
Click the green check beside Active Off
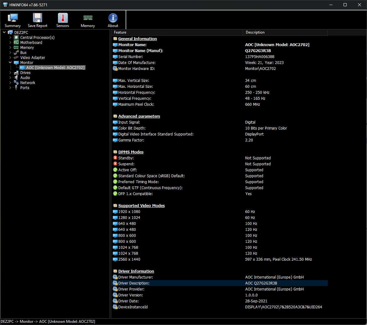[115, 170]
